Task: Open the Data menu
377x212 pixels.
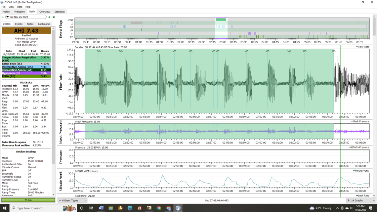Action: (x=20, y=7)
